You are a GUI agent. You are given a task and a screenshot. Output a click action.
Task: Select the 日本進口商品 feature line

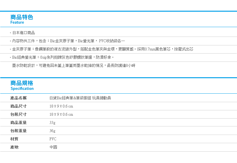(24, 33)
